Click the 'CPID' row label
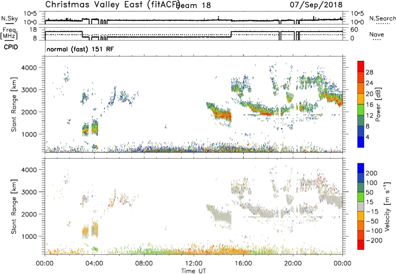This screenshot has width=396, height=274. tap(11, 47)
